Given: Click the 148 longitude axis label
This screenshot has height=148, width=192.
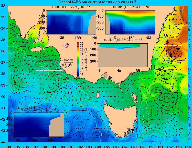Looking at the screenshot, I should [x=134, y=146].
